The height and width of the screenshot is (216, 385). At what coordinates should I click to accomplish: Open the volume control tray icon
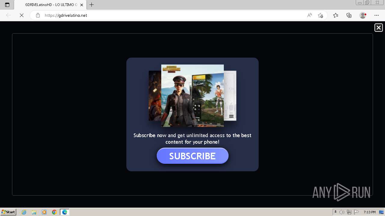point(342,212)
